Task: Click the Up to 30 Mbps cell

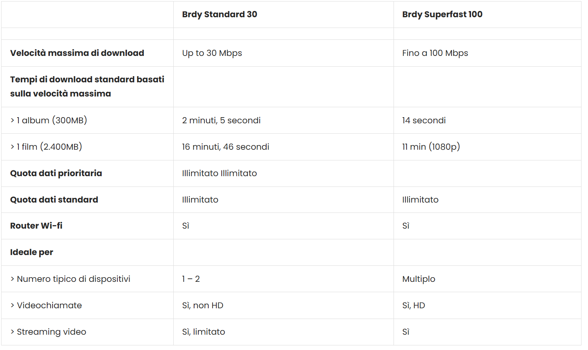Action: tap(212, 53)
